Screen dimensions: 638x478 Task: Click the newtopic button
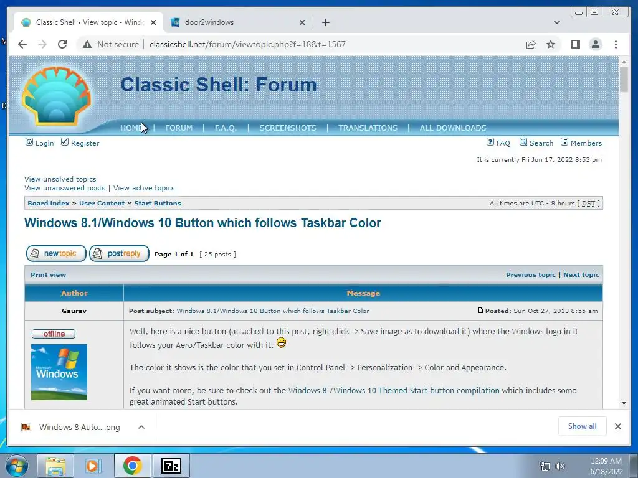pos(56,254)
